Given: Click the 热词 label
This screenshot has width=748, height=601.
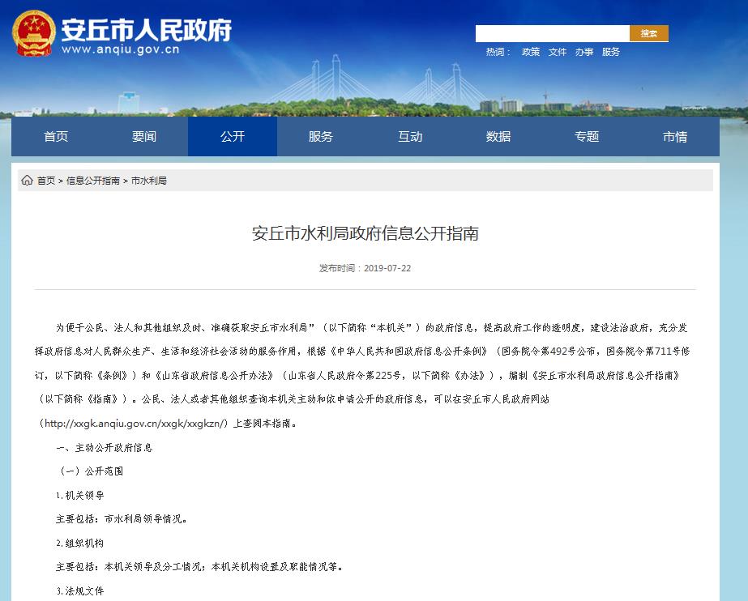Looking at the screenshot, I should click(x=498, y=52).
